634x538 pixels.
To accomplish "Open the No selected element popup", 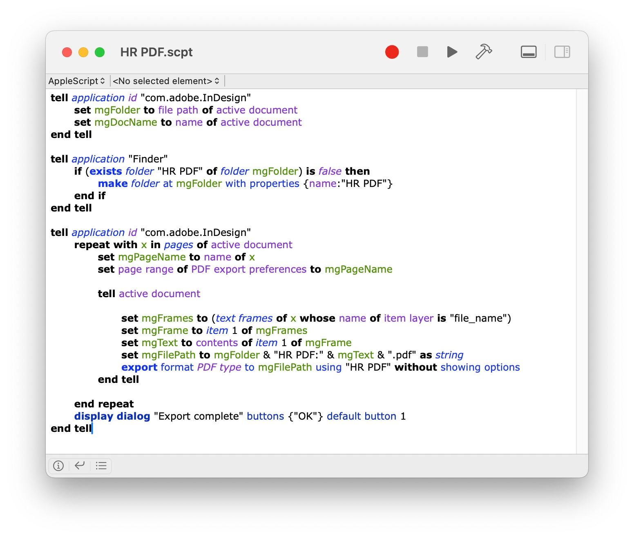I will (166, 81).
